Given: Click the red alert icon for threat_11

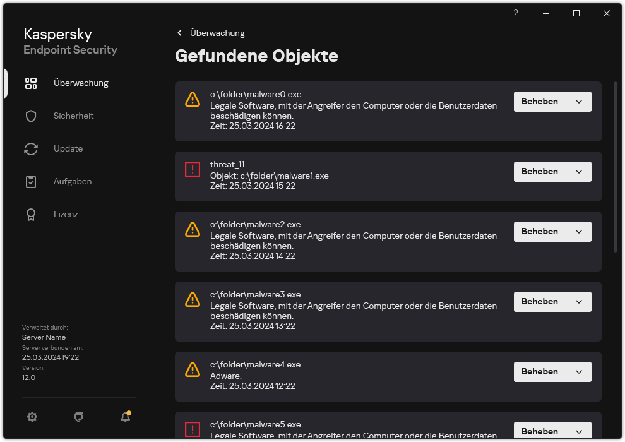Looking at the screenshot, I should click(x=193, y=169).
